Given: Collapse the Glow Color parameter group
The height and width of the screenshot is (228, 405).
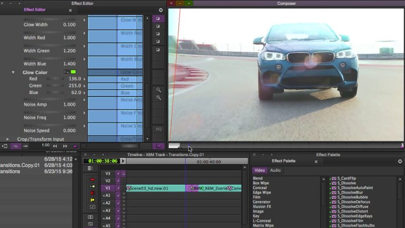Looking at the screenshot, I should pos(13,72).
